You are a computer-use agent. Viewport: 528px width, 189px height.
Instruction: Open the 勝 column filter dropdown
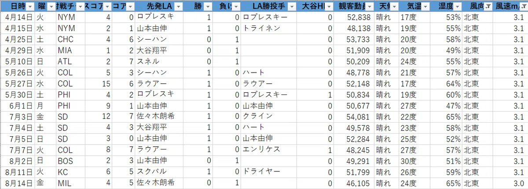tap(208, 7)
